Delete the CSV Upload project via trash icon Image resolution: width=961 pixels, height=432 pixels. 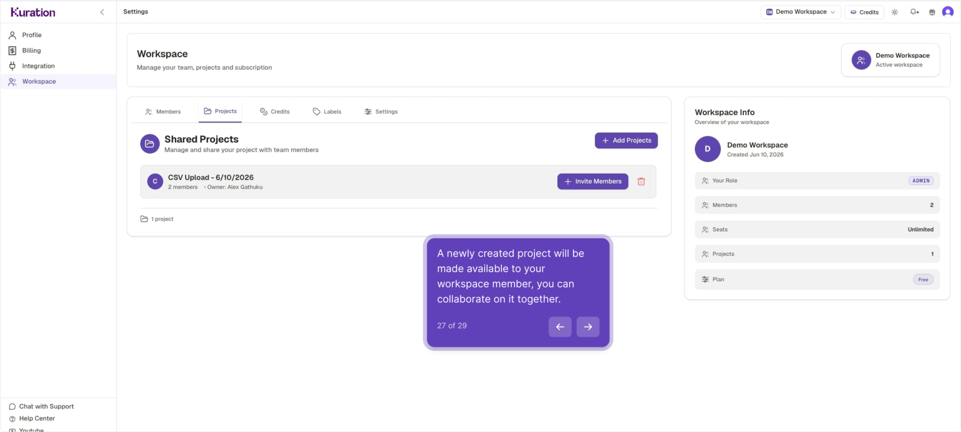coord(641,181)
